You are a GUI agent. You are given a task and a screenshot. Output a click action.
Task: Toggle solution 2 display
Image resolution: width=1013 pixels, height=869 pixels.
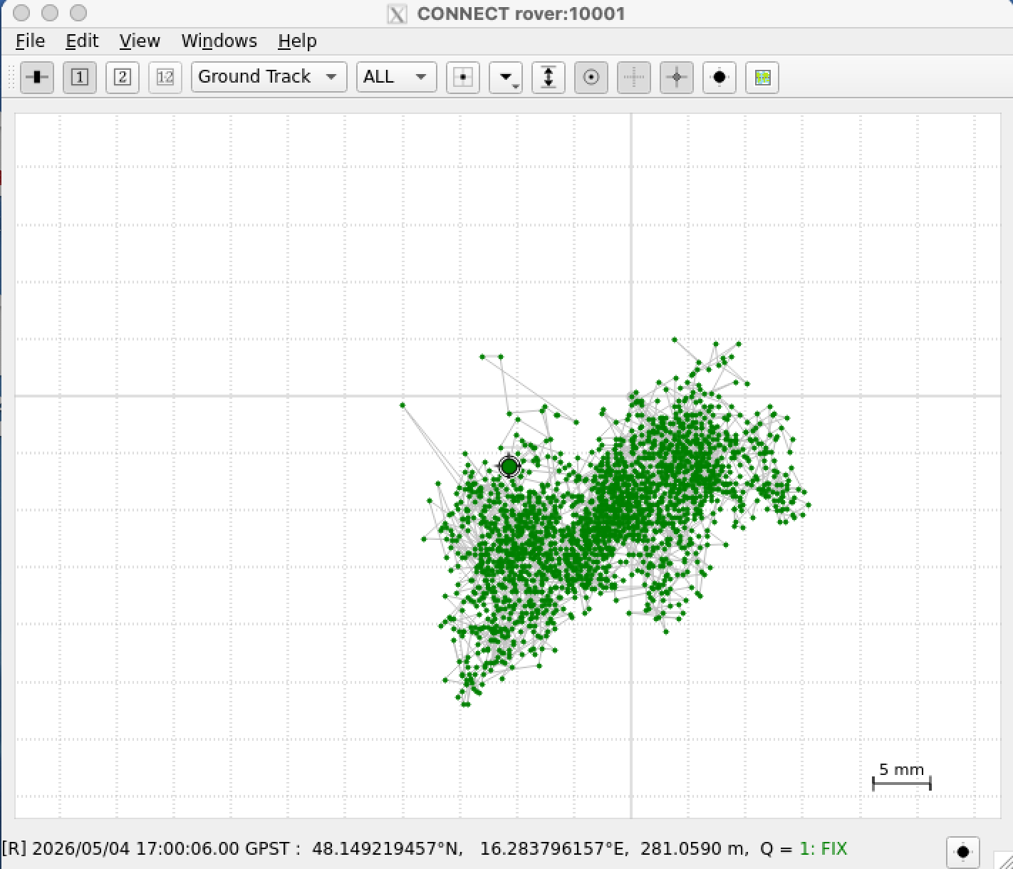pyautogui.click(x=123, y=77)
